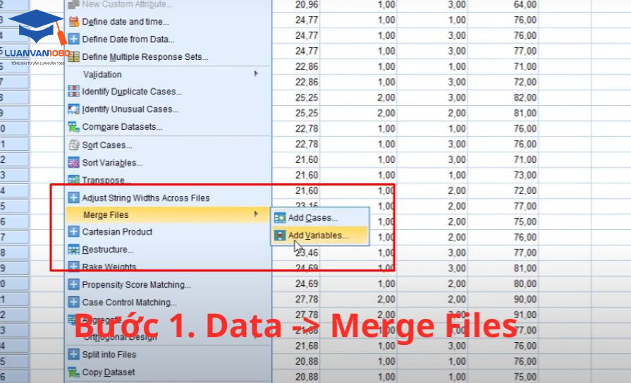
Task: Click the Copy Dataset icon
Action: (x=73, y=372)
